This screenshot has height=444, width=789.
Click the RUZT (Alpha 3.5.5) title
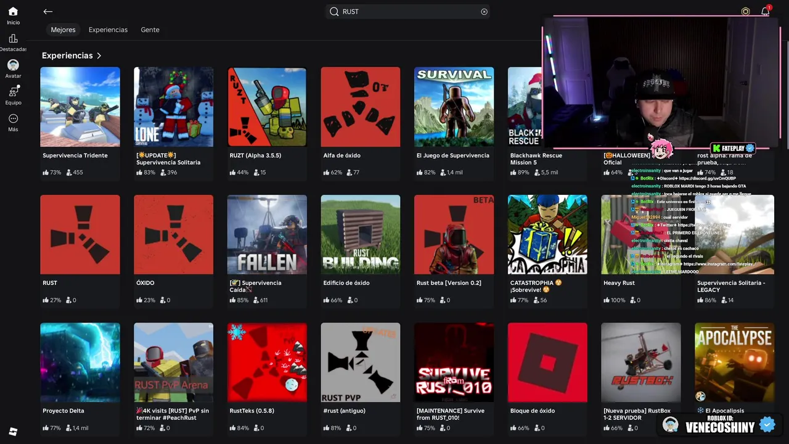255,155
